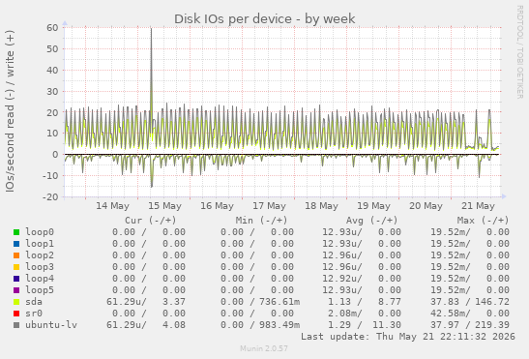The height and width of the screenshot is (359, 529).
Task: Click the 15 May axis label
Action: point(164,206)
